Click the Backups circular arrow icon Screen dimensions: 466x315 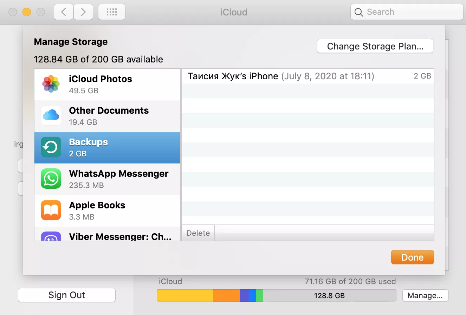[x=51, y=147]
